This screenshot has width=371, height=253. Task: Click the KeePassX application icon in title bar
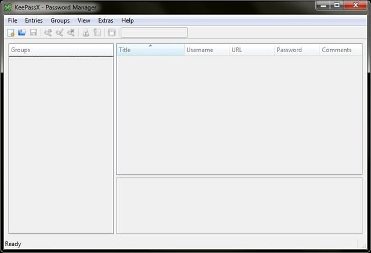8,8
